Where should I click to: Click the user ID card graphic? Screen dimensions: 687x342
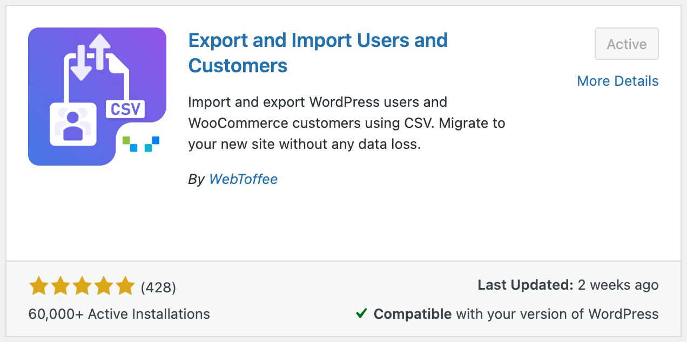tap(73, 125)
